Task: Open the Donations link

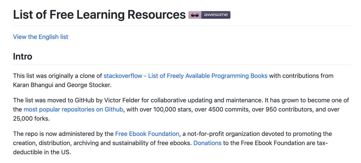Action: pyautogui.click(x=207, y=143)
